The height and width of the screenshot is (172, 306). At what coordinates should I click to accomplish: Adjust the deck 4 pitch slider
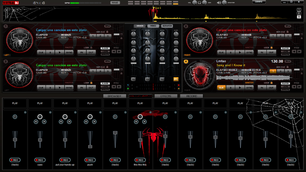297,70
